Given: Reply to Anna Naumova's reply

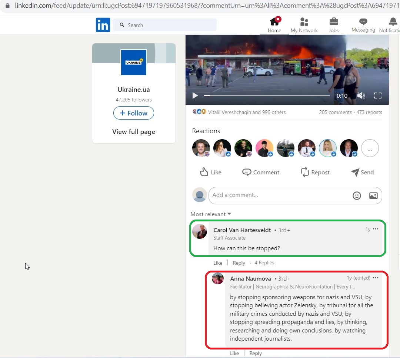Looking at the screenshot, I should click(256, 354).
